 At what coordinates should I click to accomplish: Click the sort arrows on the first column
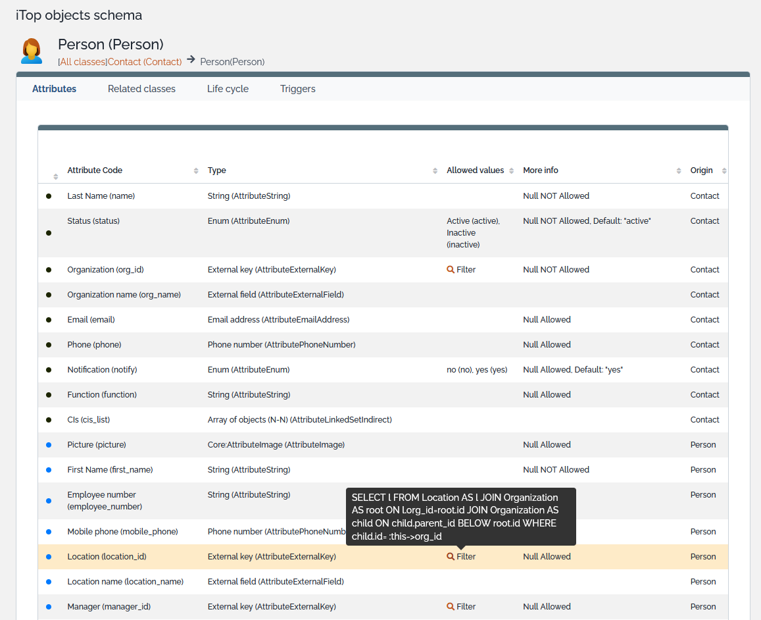(x=56, y=176)
